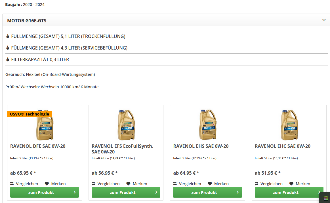The height and width of the screenshot is (203, 330).
Task: Open the RAVENOL EHS SAE 0W-20 title link
Action: [x=201, y=146]
